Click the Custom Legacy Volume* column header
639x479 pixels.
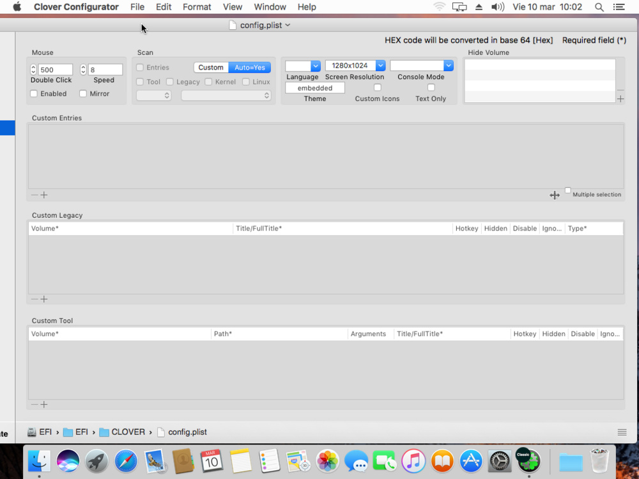point(130,229)
